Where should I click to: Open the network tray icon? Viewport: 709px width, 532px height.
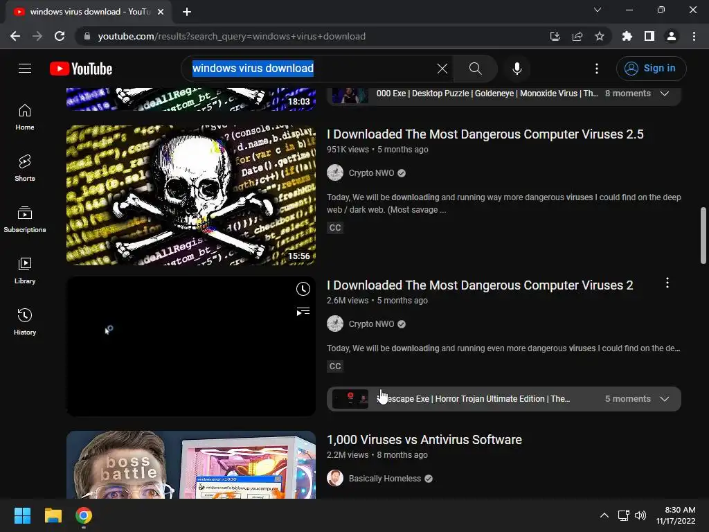[x=624, y=515]
